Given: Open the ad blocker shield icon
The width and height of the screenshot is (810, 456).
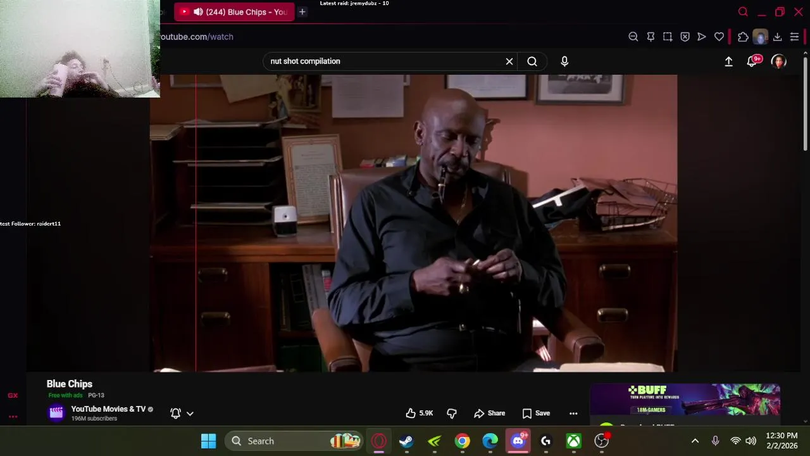Looking at the screenshot, I should 685,37.
